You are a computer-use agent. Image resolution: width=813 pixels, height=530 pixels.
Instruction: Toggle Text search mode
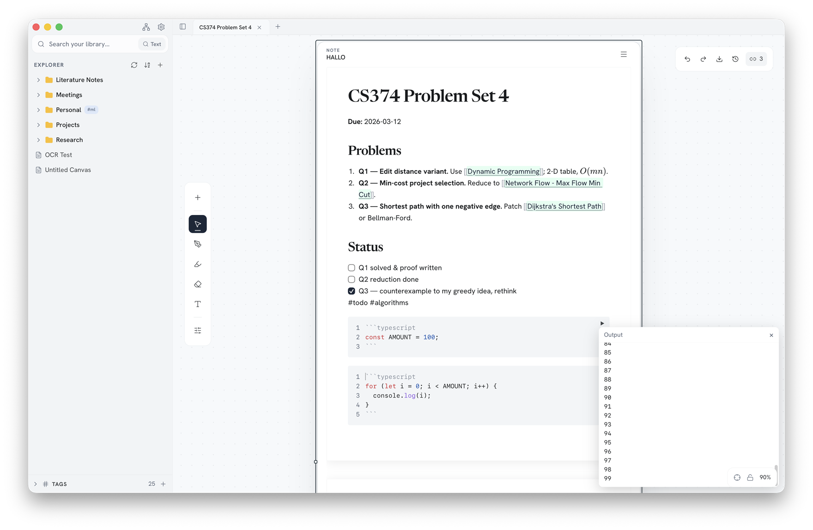tap(152, 44)
